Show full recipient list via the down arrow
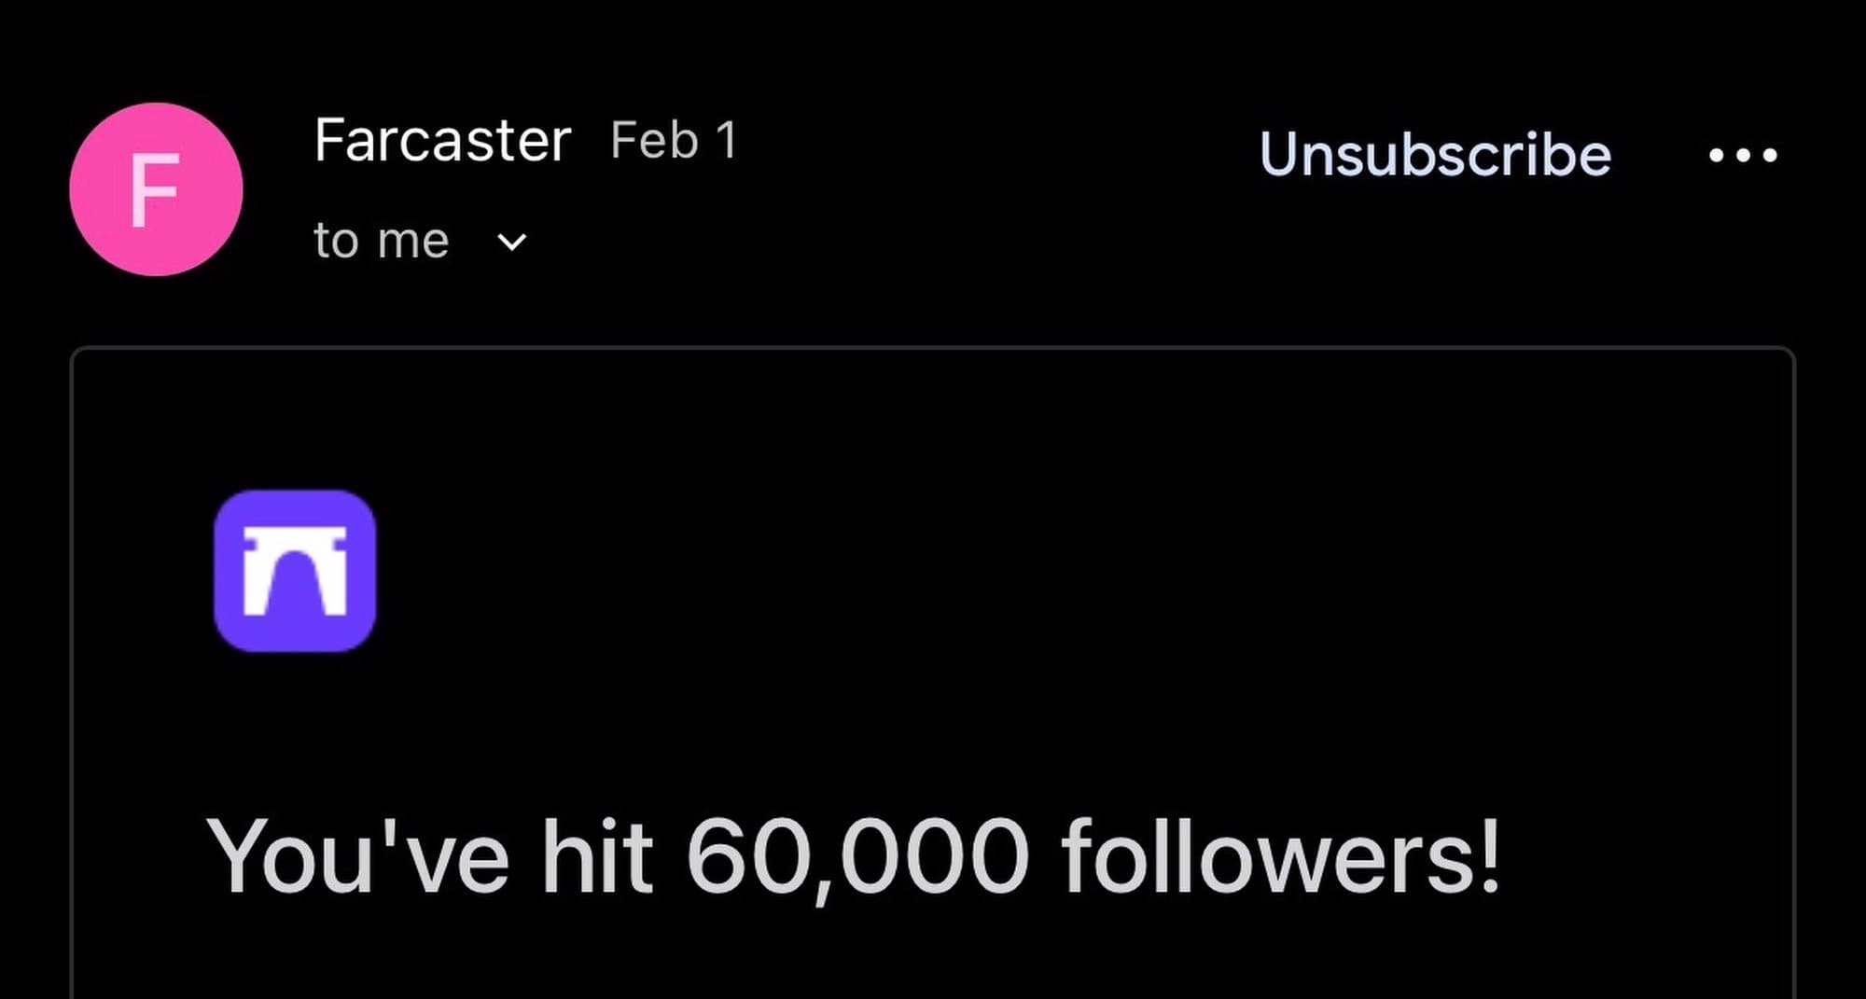 point(511,243)
